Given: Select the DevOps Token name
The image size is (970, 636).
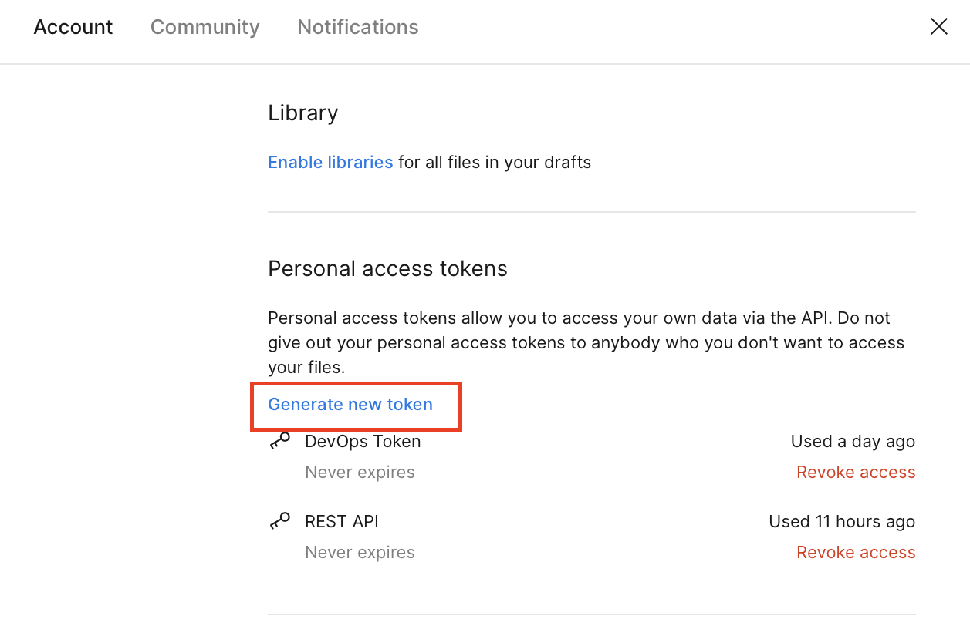Looking at the screenshot, I should coord(363,441).
